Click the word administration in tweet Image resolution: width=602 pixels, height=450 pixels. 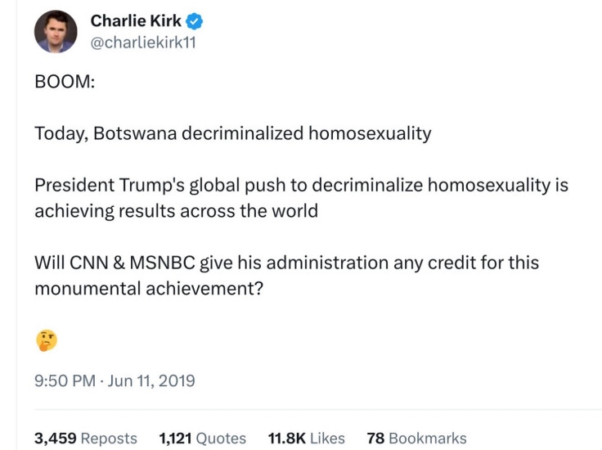click(327, 263)
